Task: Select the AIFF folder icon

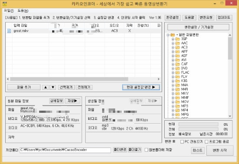Action: (x=178, y=52)
